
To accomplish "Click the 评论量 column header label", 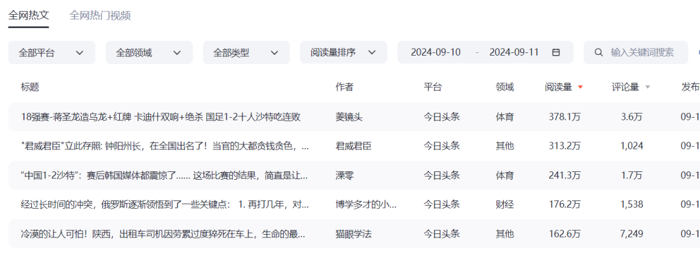I will pos(625,87).
